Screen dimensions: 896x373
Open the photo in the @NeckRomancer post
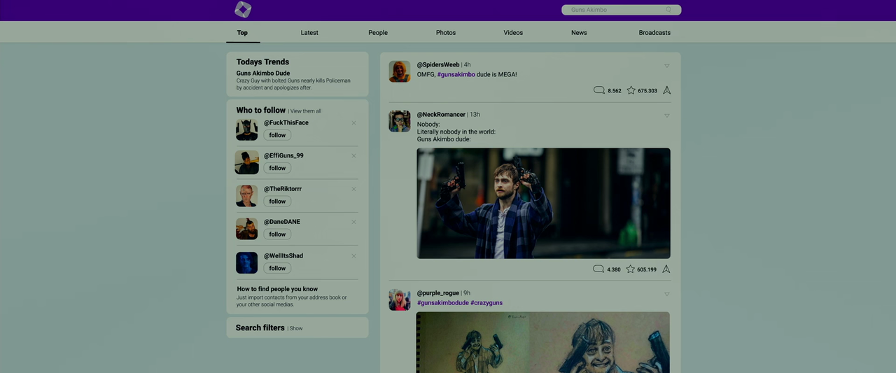tap(543, 203)
